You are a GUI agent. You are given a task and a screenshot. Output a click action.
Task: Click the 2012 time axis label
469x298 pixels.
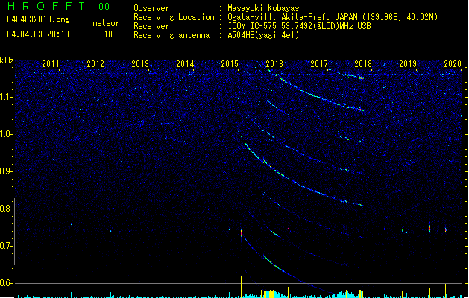(x=95, y=64)
